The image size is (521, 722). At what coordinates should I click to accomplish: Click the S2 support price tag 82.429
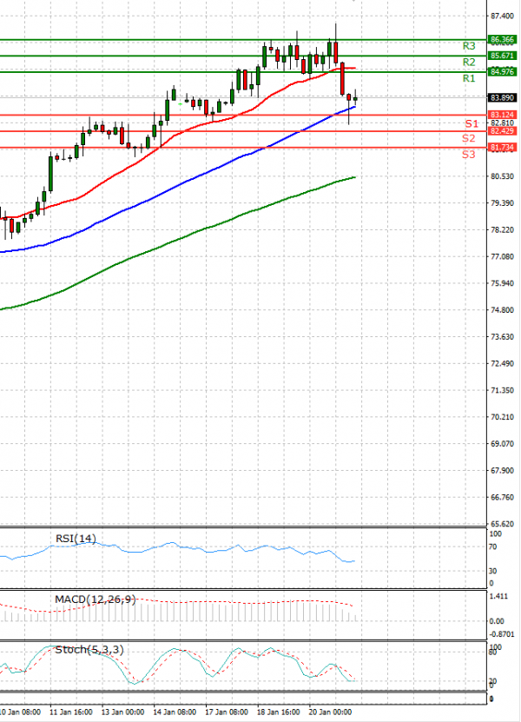click(502, 131)
